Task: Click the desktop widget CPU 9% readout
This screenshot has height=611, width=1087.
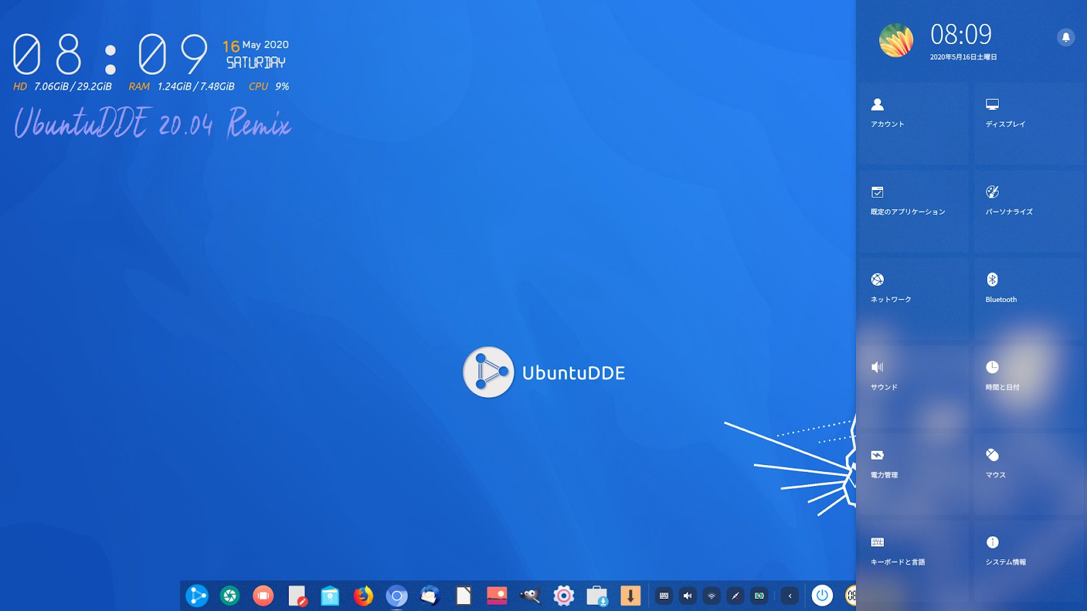Action: click(x=269, y=86)
